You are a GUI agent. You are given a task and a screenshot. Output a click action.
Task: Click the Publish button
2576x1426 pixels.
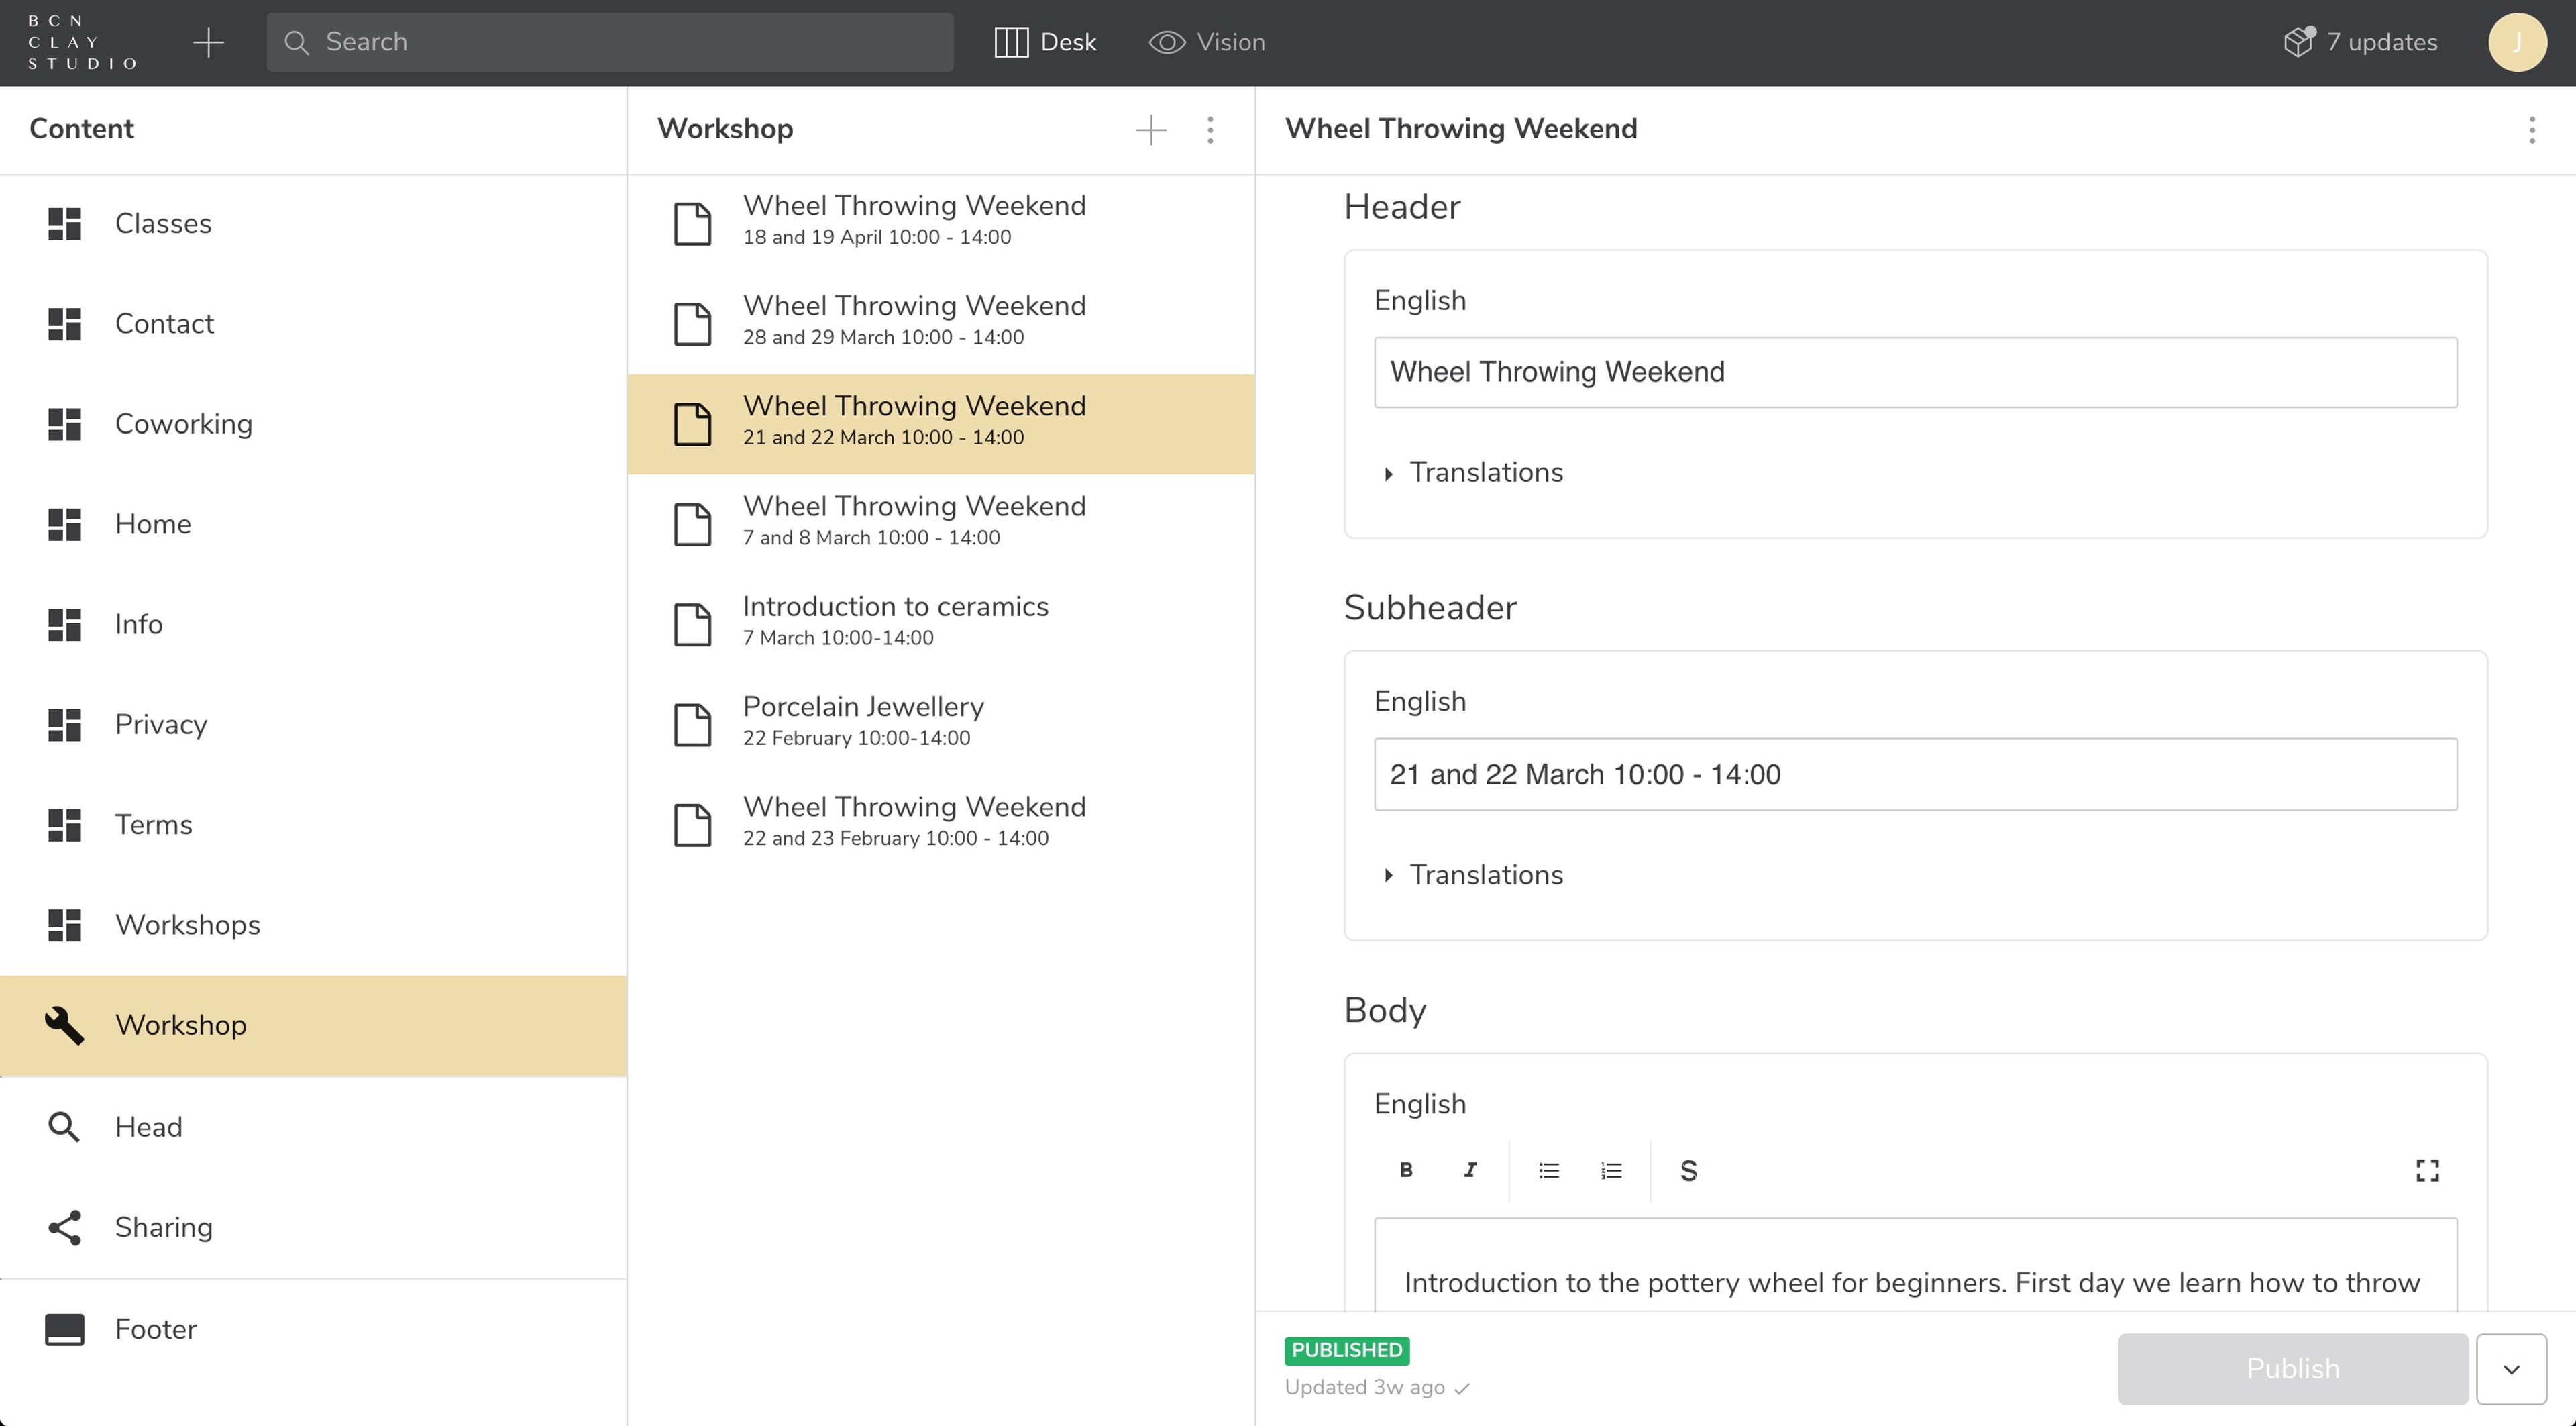pyautogui.click(x=2292, y=1368)
